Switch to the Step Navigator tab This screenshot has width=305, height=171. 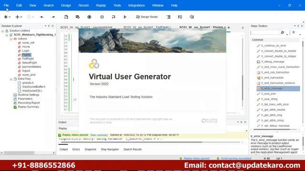(110, 149)
